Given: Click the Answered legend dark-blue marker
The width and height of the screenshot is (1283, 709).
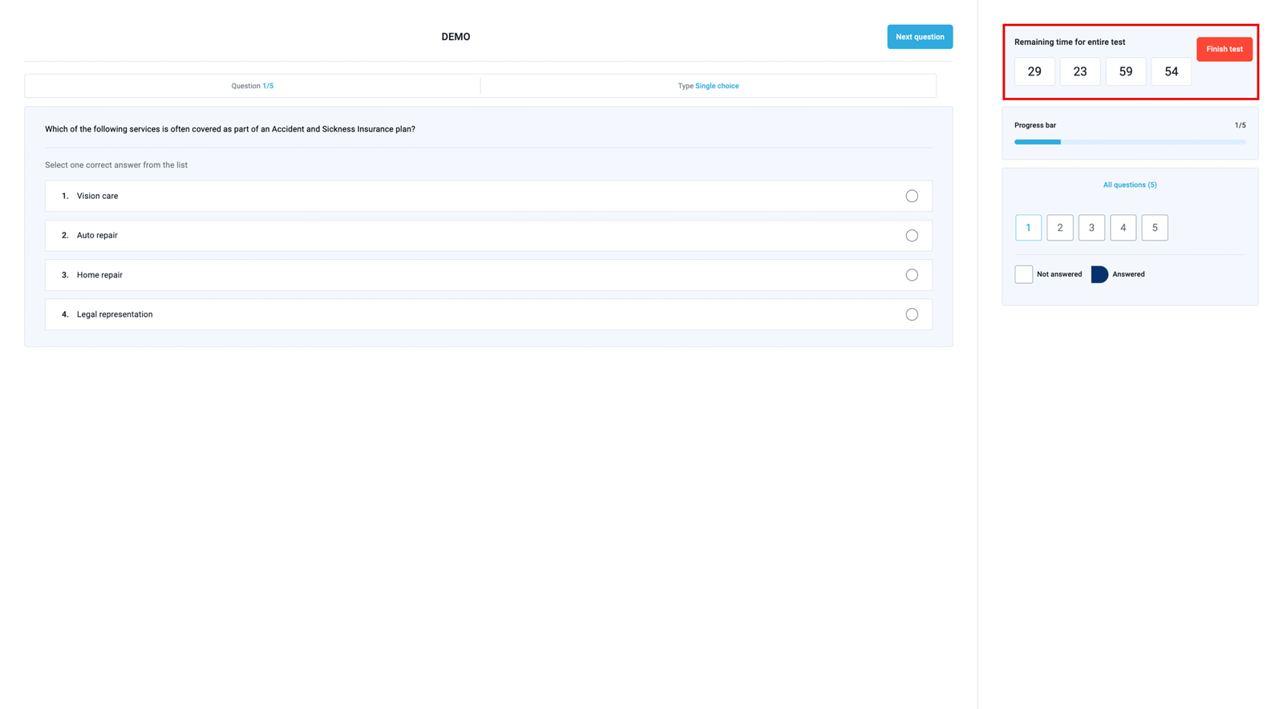Looking at the screenshot, I should click(1099, 274).
